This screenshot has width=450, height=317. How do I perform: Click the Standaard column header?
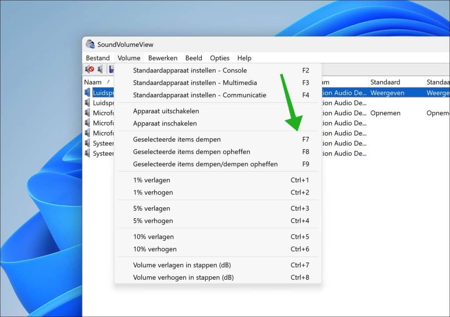click(396, 82)
